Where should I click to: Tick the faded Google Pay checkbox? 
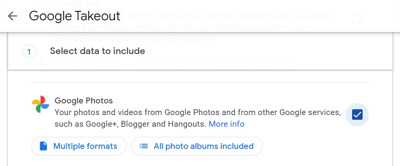[357, 18]
